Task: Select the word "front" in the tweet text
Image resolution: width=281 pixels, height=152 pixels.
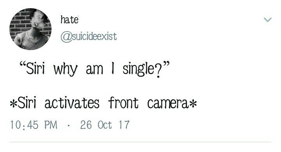Action: pyautogui.click(x=123, y=103)
